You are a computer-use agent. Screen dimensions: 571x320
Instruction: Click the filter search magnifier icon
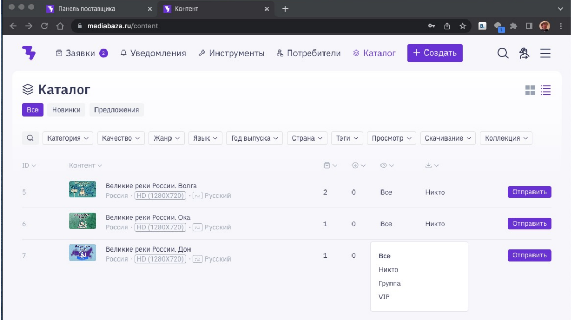click(30, 138)
